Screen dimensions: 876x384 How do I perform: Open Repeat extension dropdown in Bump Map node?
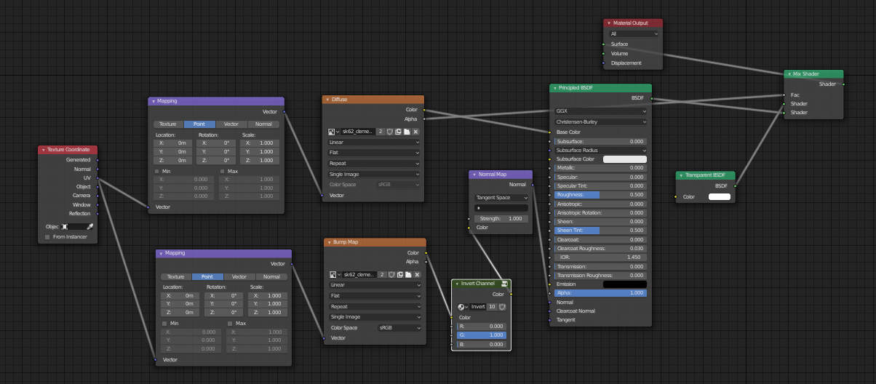tap(375, 307)
